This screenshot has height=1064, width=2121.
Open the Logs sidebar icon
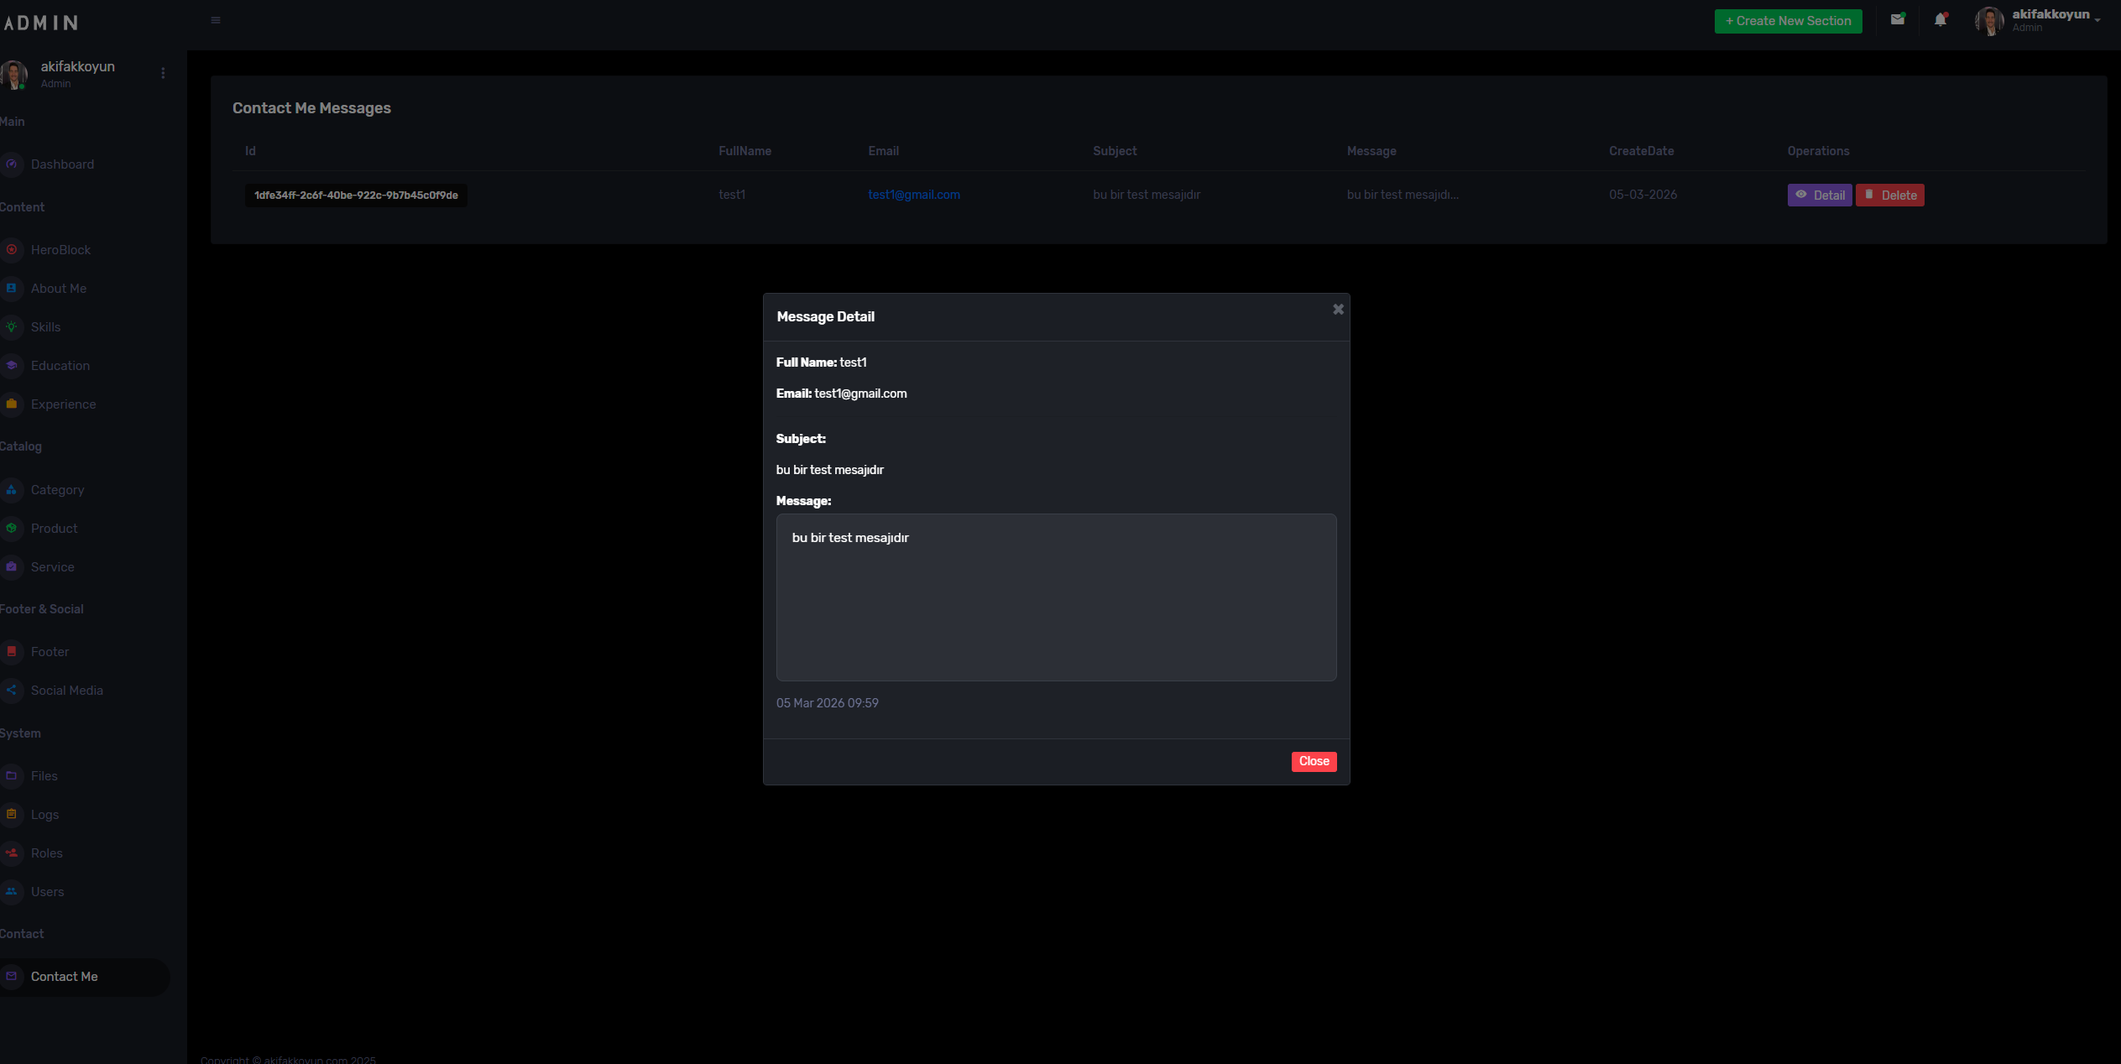click(12, 814)
